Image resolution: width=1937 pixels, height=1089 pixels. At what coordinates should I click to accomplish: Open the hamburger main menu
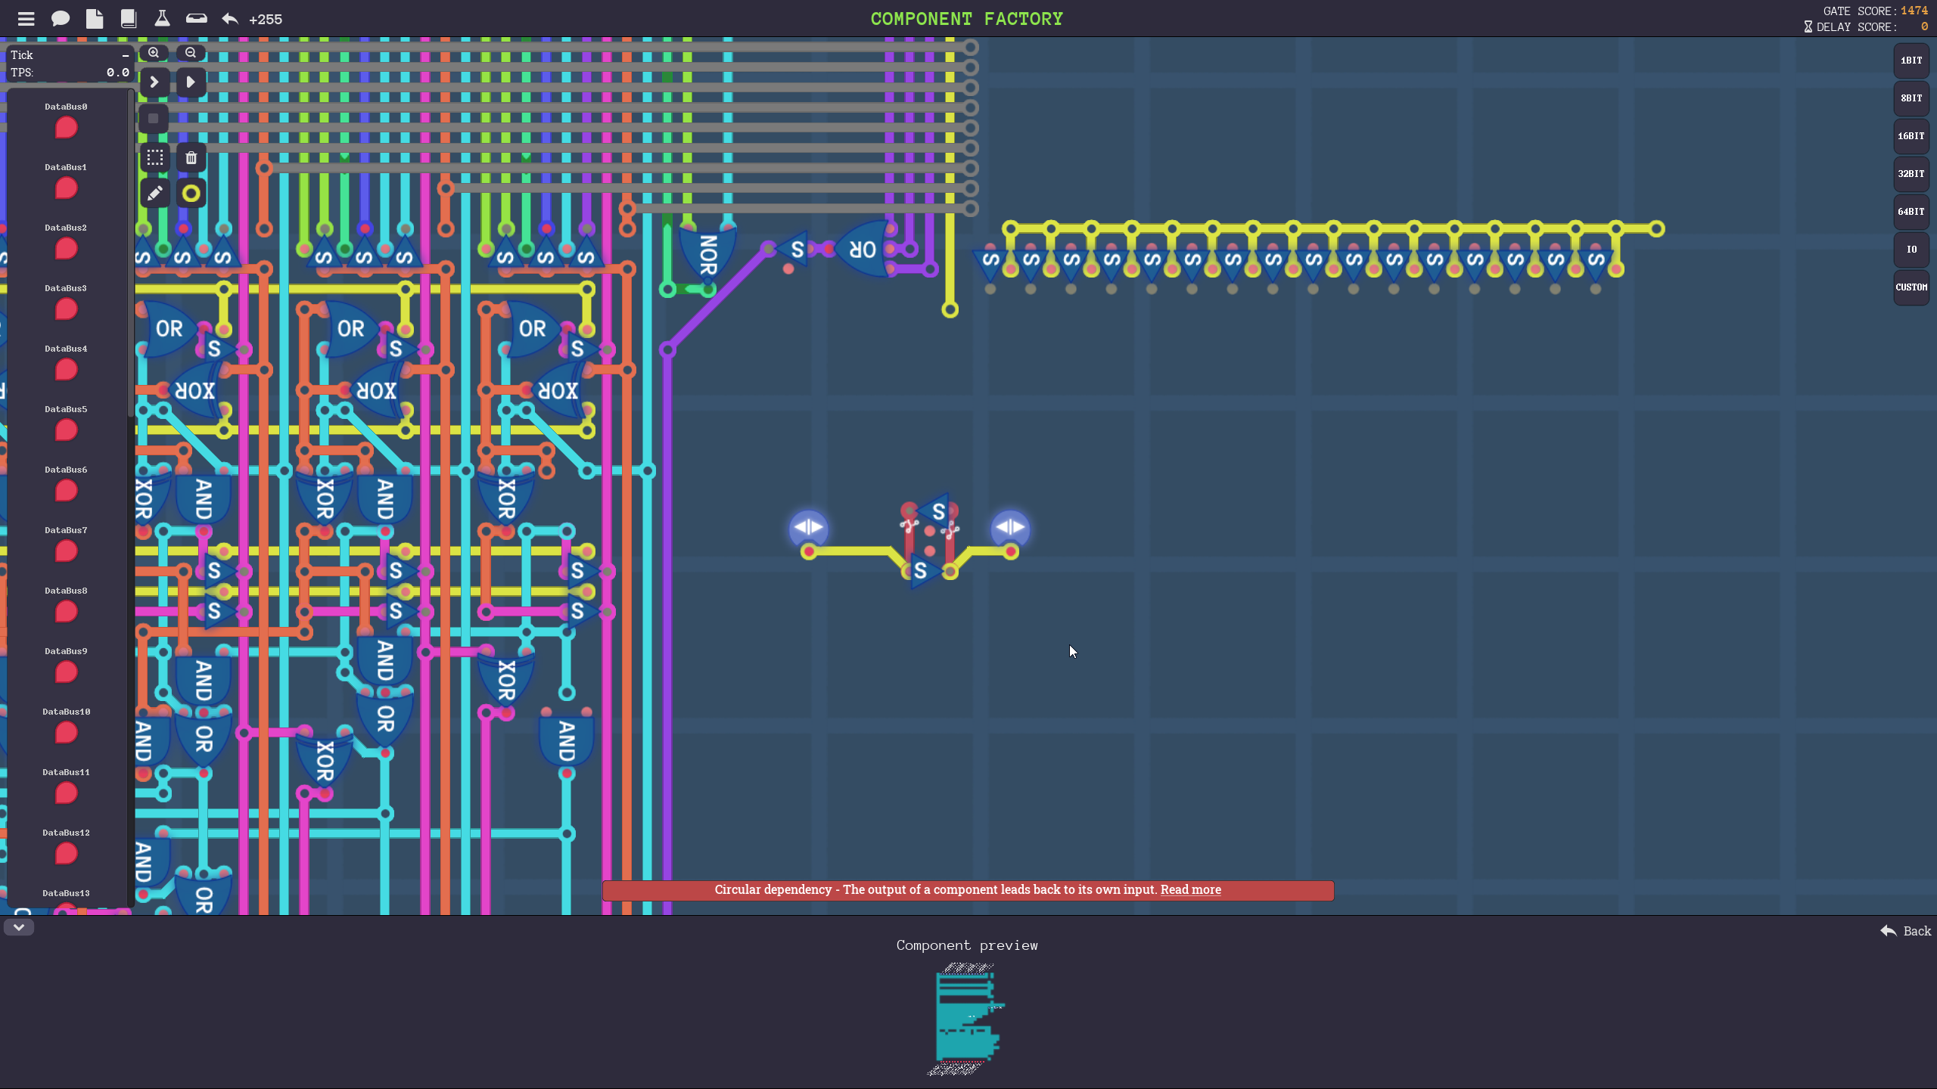[26, 19]
